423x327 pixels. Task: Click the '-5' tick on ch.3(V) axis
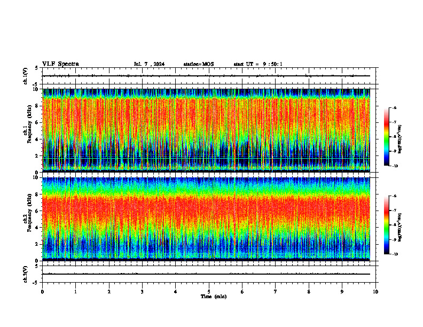coord(36,283)
